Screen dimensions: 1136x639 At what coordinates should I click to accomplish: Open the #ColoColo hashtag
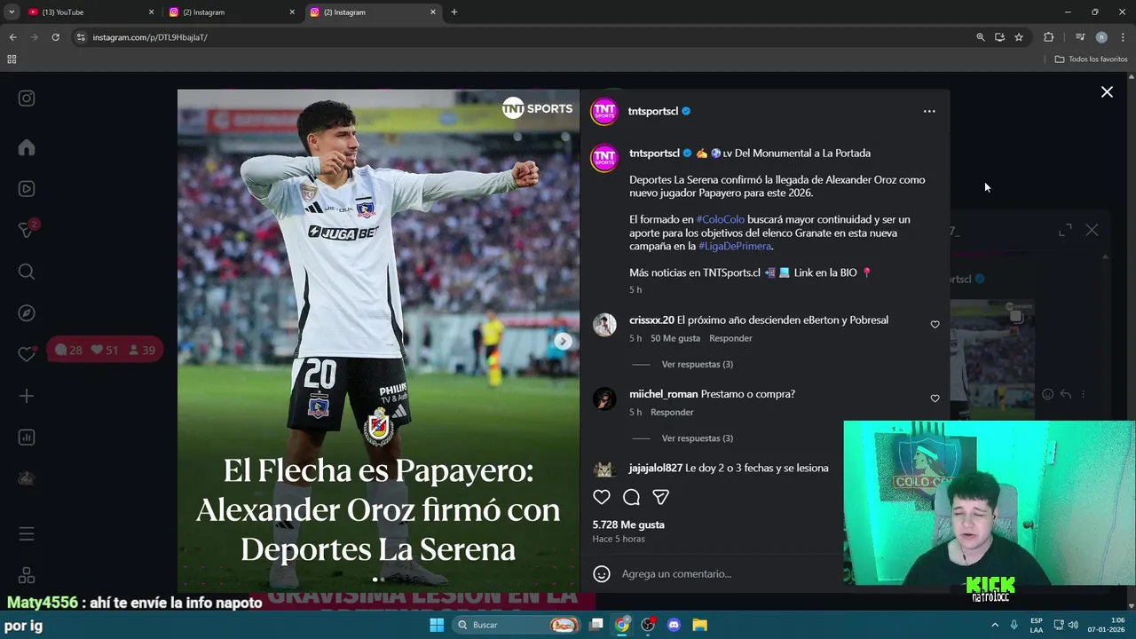coord(721,219)
